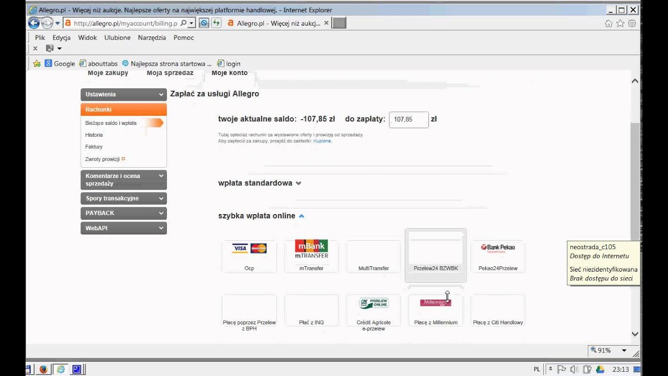This screenshot has height=376, width=668.
Task: Choose mBank mTransfer payment
Action: [312, 256]
